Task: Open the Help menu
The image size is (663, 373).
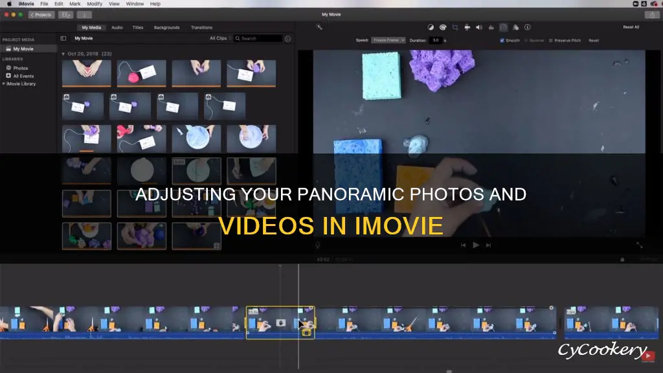Action: (155, 4)
